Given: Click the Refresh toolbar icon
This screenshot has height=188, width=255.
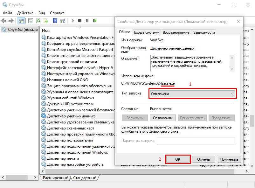Looking at the screenshot, I should point(38,21).
